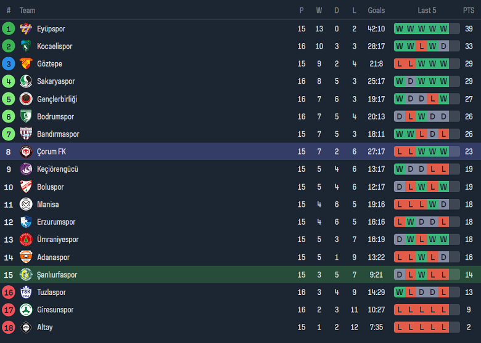Click the red position 18 badge
Screen dimensions: 481x343
coord(9,328)
